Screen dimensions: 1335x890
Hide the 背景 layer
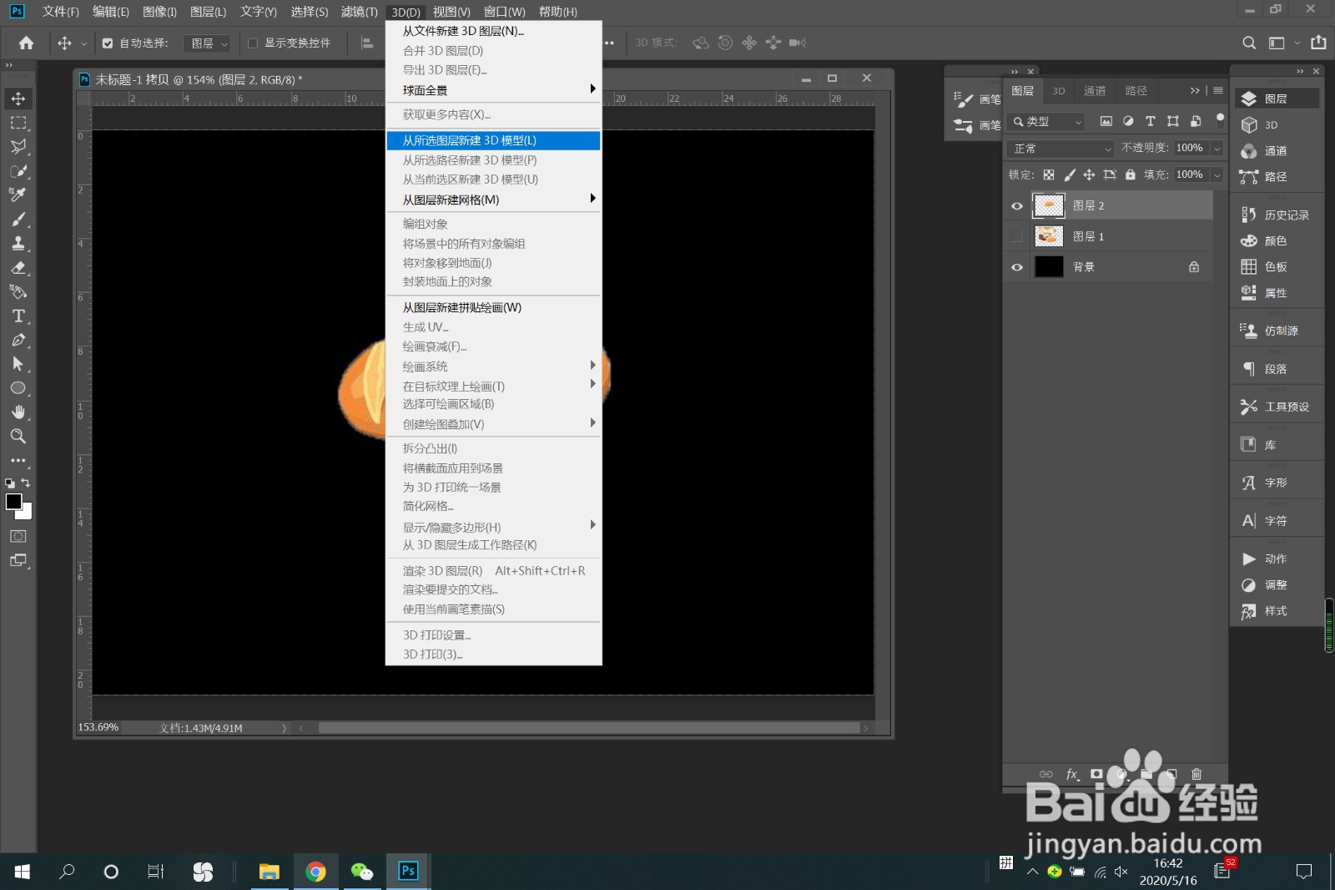click(1017, 267)
